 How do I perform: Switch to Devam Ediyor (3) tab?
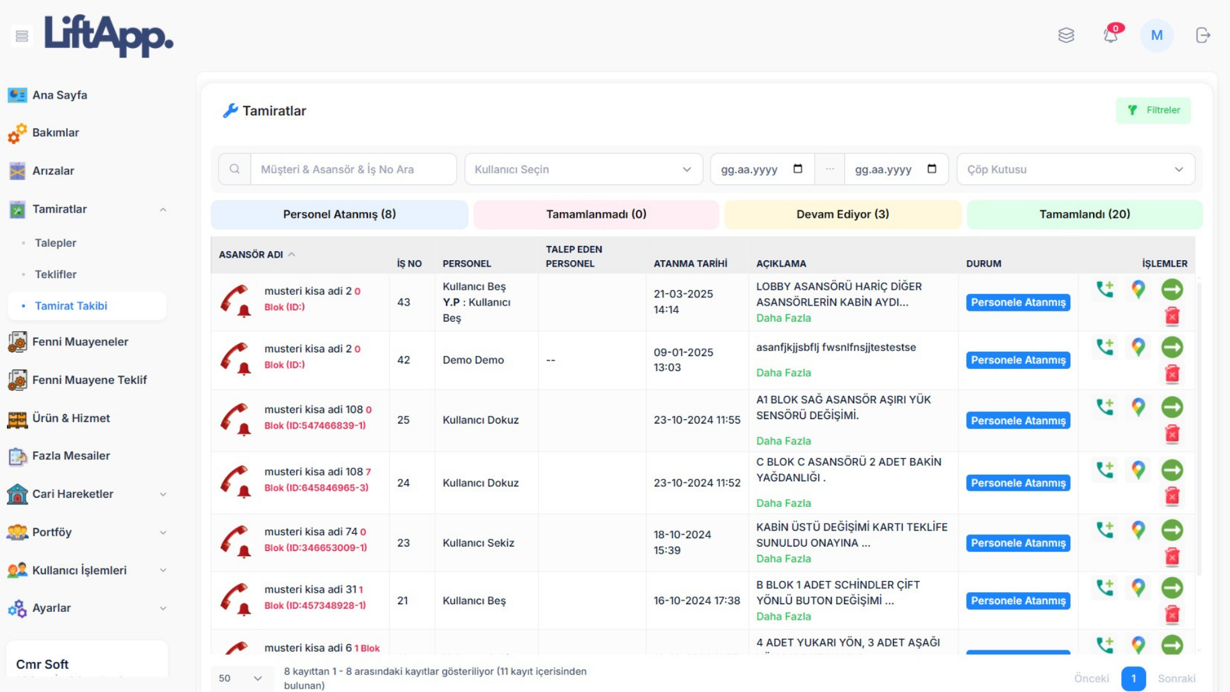pos(842,214)
